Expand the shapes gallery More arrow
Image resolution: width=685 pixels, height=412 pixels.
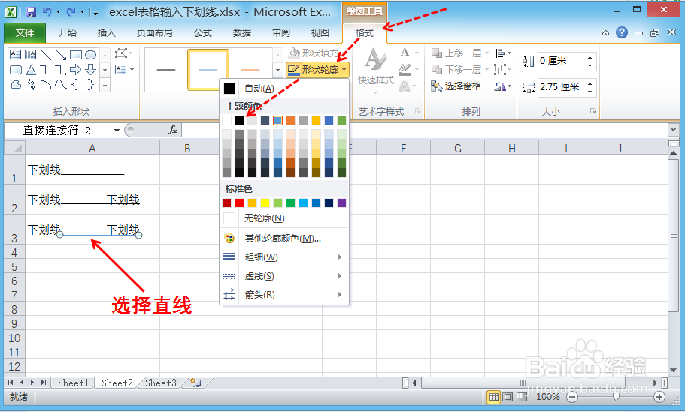pos(105,85)
